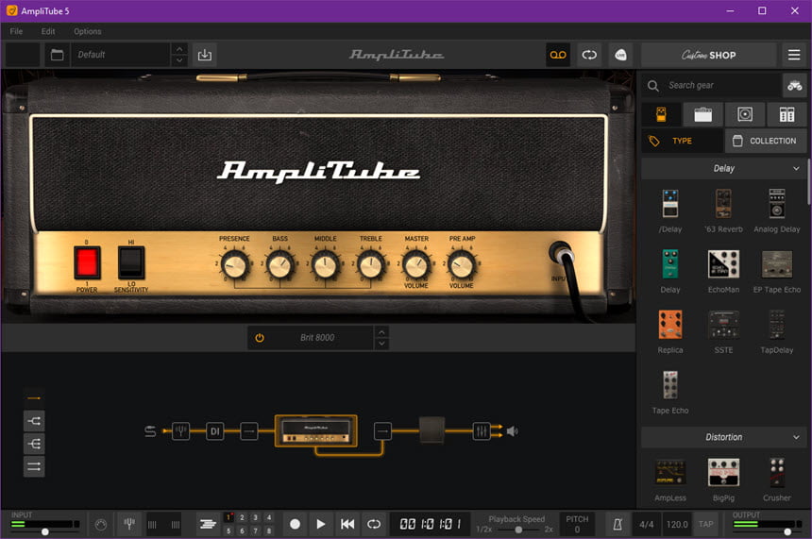Select the amplifier gear category
The width and height of the screenshot is (812, 539).
tap(702, 114)
